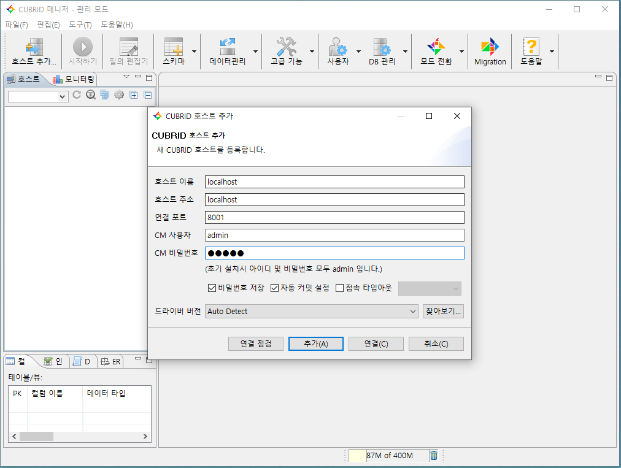Maximize the host panel view

[x=149, y=78]
